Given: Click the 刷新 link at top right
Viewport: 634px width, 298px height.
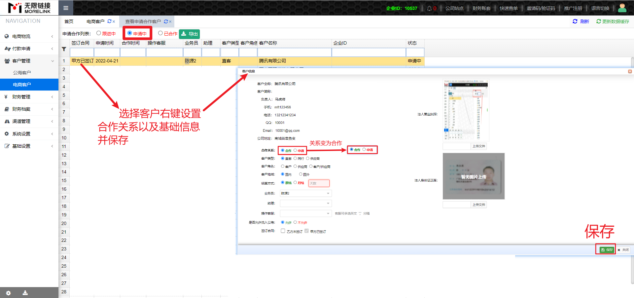Looking at the screenshot, I should point(581,21).
